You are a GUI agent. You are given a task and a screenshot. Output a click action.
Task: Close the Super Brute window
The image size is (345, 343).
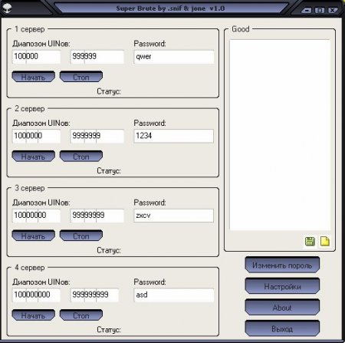coord(333,10)
